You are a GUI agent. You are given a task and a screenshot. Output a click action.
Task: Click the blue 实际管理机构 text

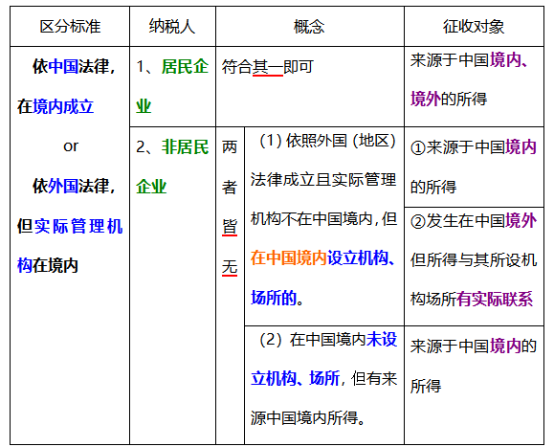coord(70,246)
